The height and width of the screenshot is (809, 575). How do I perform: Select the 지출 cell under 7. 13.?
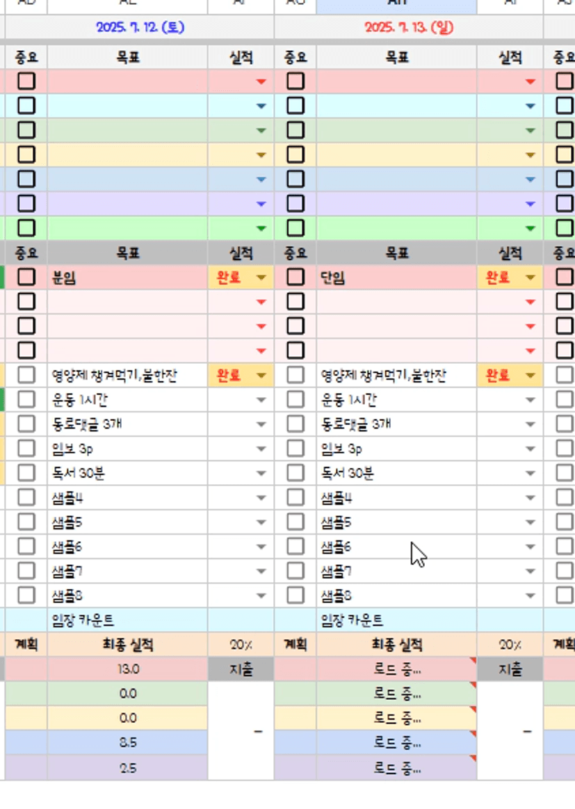click(x=510, y=669)
